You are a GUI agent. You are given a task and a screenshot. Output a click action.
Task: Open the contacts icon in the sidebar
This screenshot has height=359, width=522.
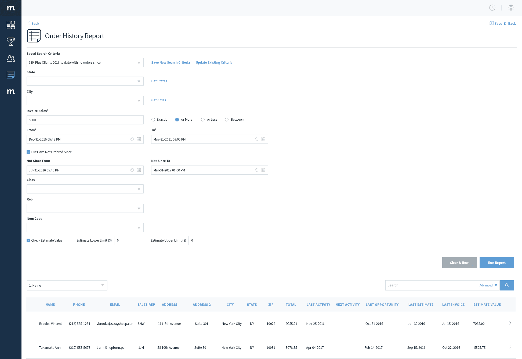coord(10,58)
